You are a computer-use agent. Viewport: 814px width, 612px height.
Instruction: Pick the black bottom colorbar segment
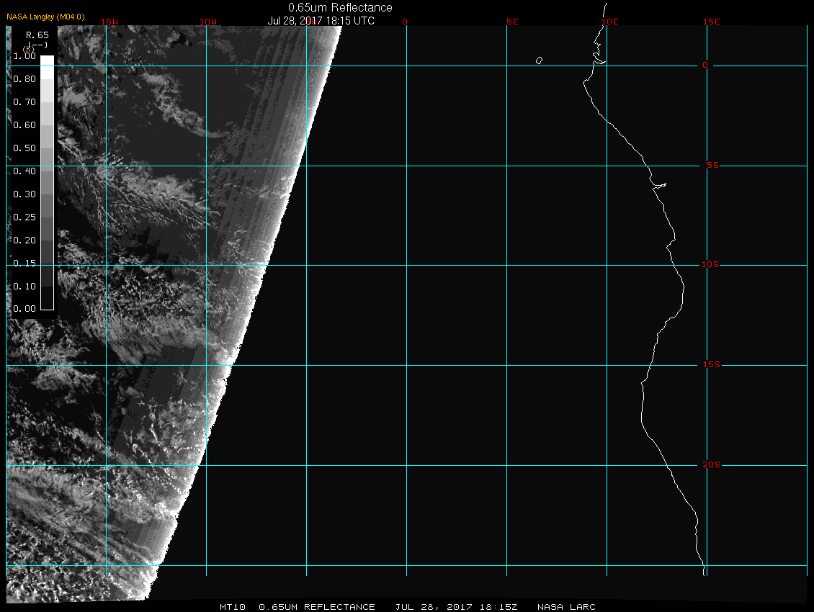48,298
